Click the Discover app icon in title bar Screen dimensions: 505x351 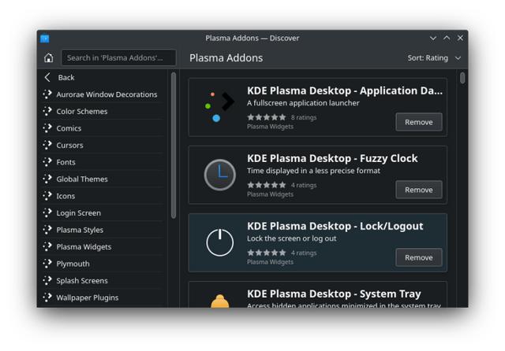pos(45,39)
